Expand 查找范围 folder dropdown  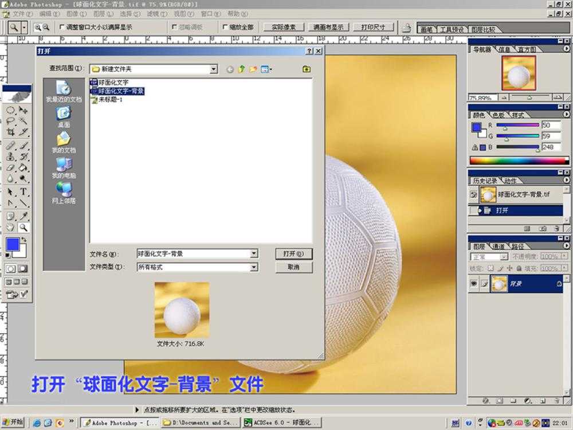coord(214,69)
